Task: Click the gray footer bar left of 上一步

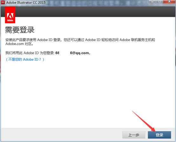Action: click(62, 135)
